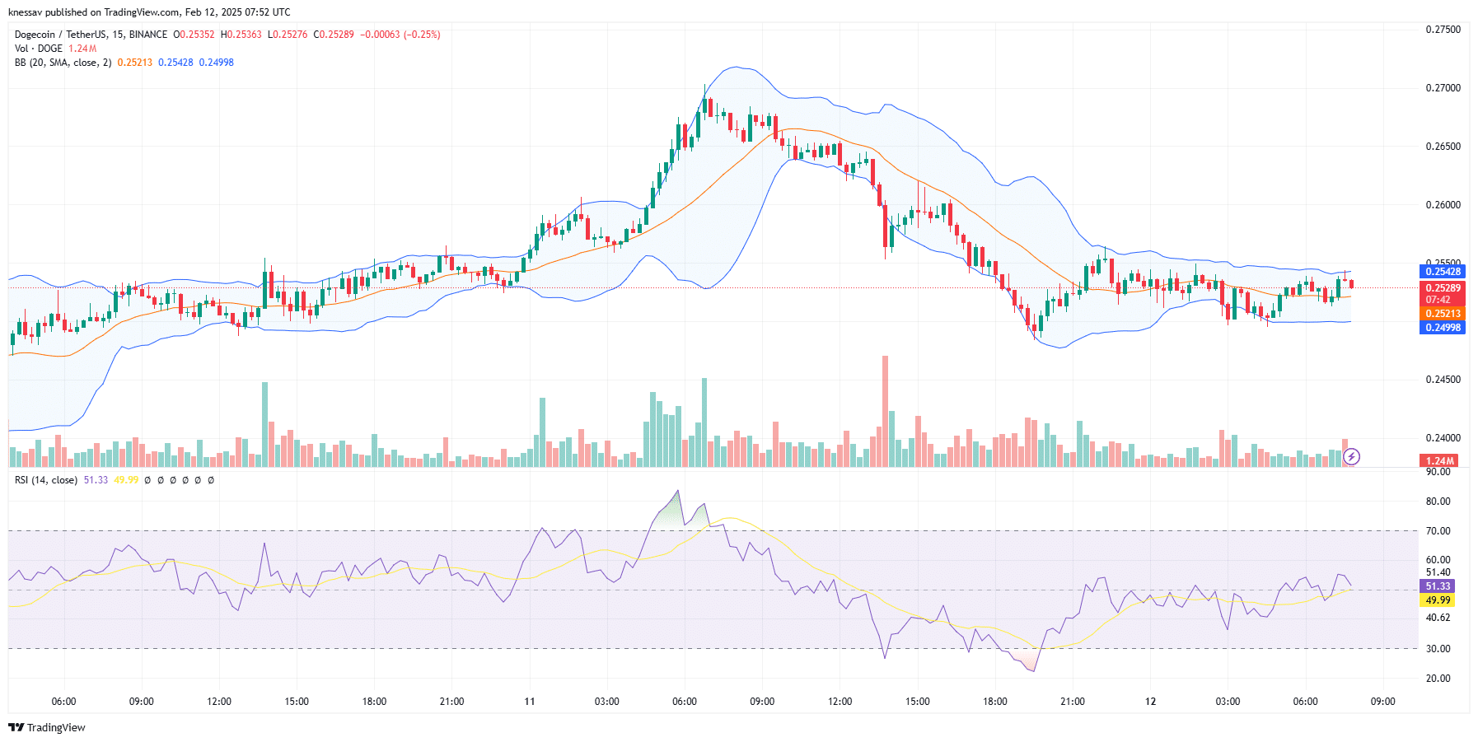Click the tallest red volume bar
Screen dimensions: 1478x742
pyautogui.click(x=886, y=411)
